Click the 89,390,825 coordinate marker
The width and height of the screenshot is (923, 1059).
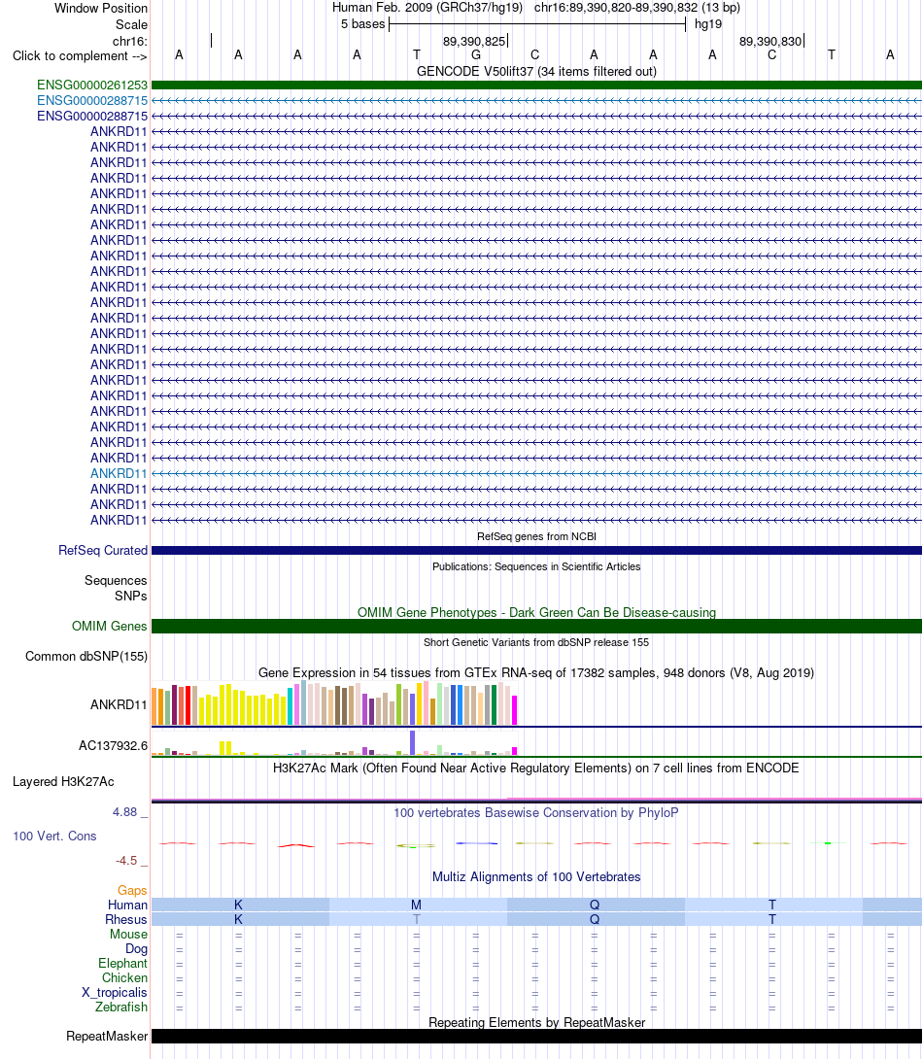pos(474,41)
